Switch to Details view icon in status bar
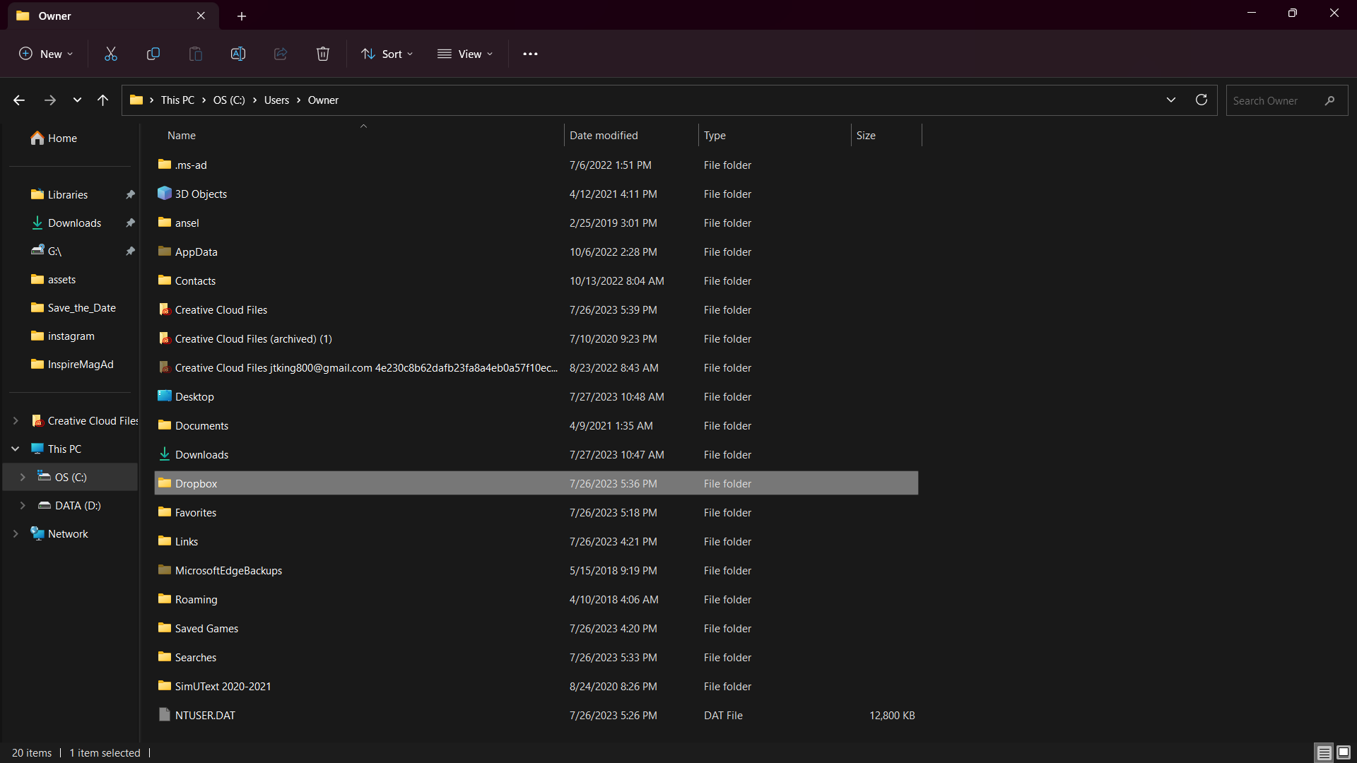The width and height of the screenshot is (1357, 763). pyautogui.click(x=1324, y=752)
